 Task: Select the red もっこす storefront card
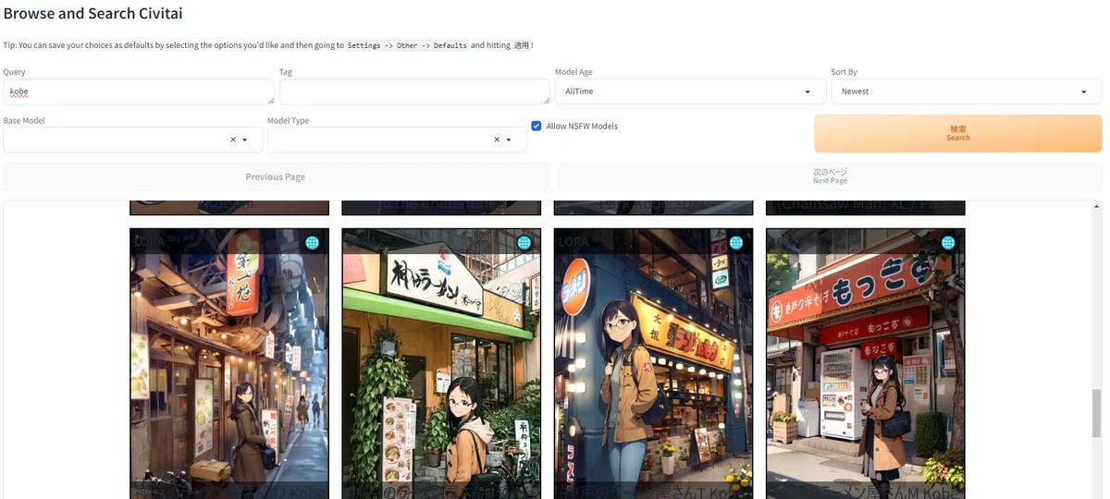[x=866, y=364]
